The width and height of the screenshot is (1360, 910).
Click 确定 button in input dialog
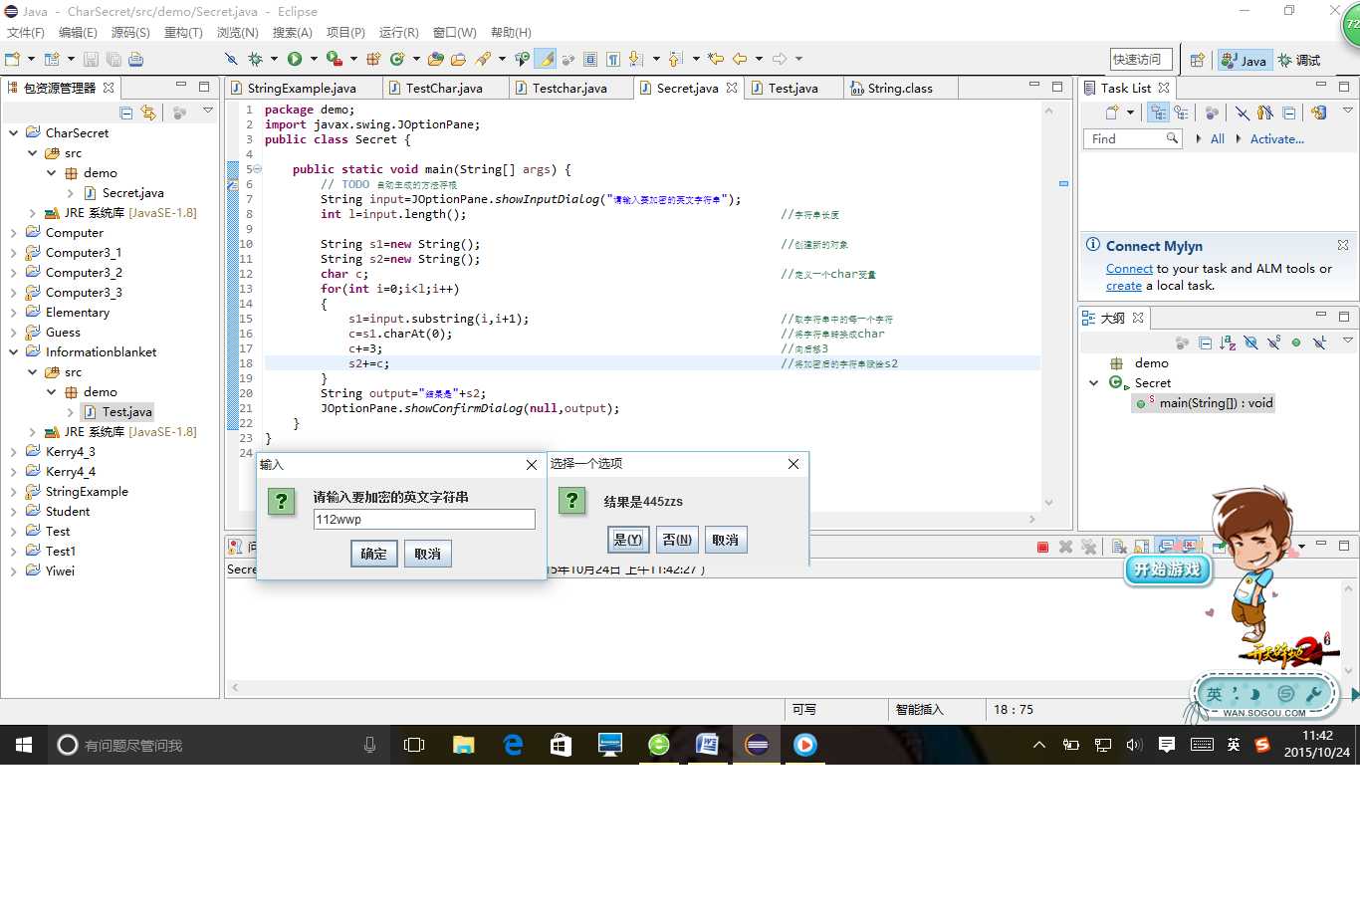(374, 554)
